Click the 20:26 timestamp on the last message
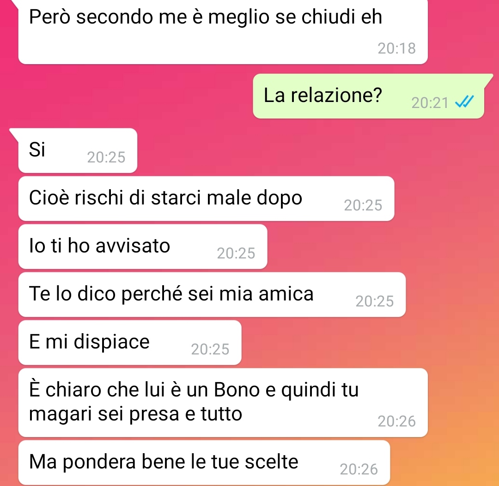The image size is (499, 486). coord(359,469)
